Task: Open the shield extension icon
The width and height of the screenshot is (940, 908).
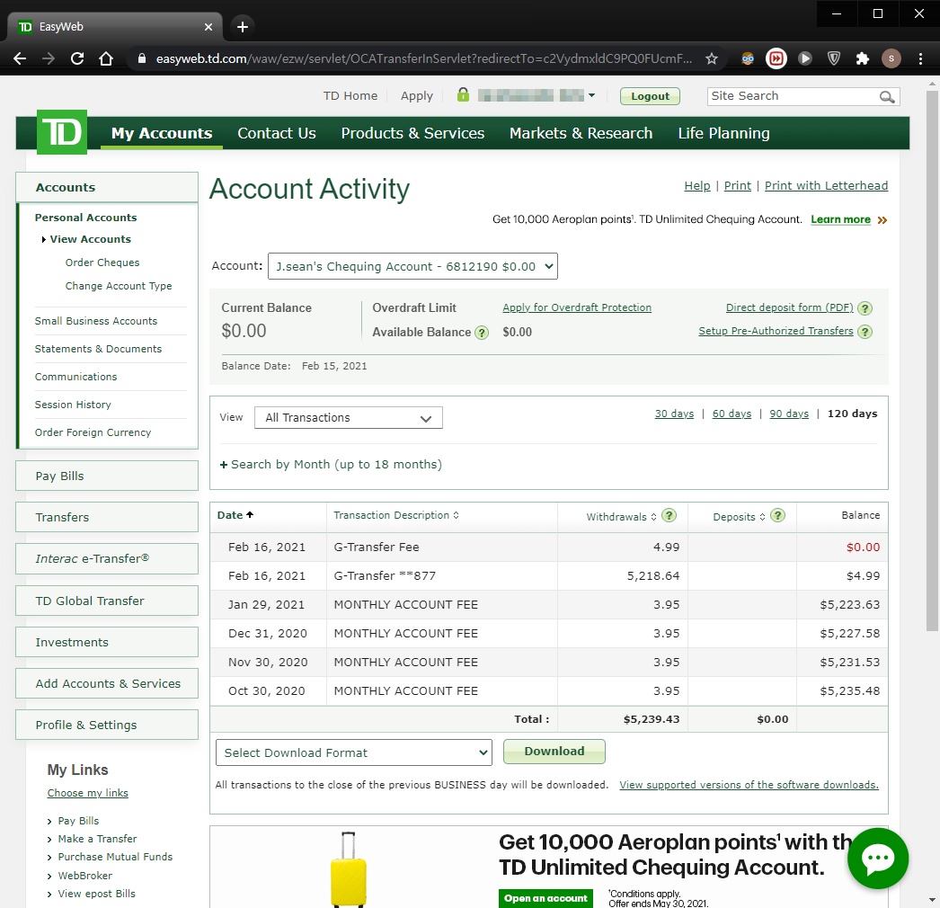Action: (833, 58)
